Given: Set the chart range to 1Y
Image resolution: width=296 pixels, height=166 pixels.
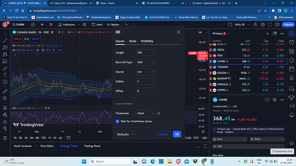Looking at the screenshot, I should (50, 138).
